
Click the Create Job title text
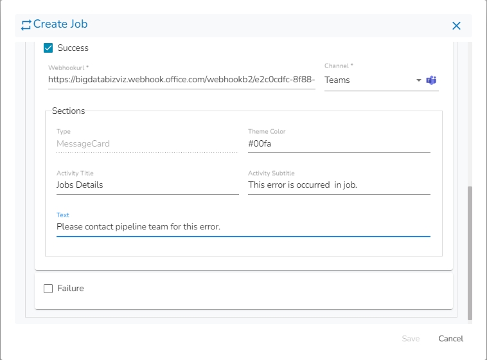[x=60, y=24]
